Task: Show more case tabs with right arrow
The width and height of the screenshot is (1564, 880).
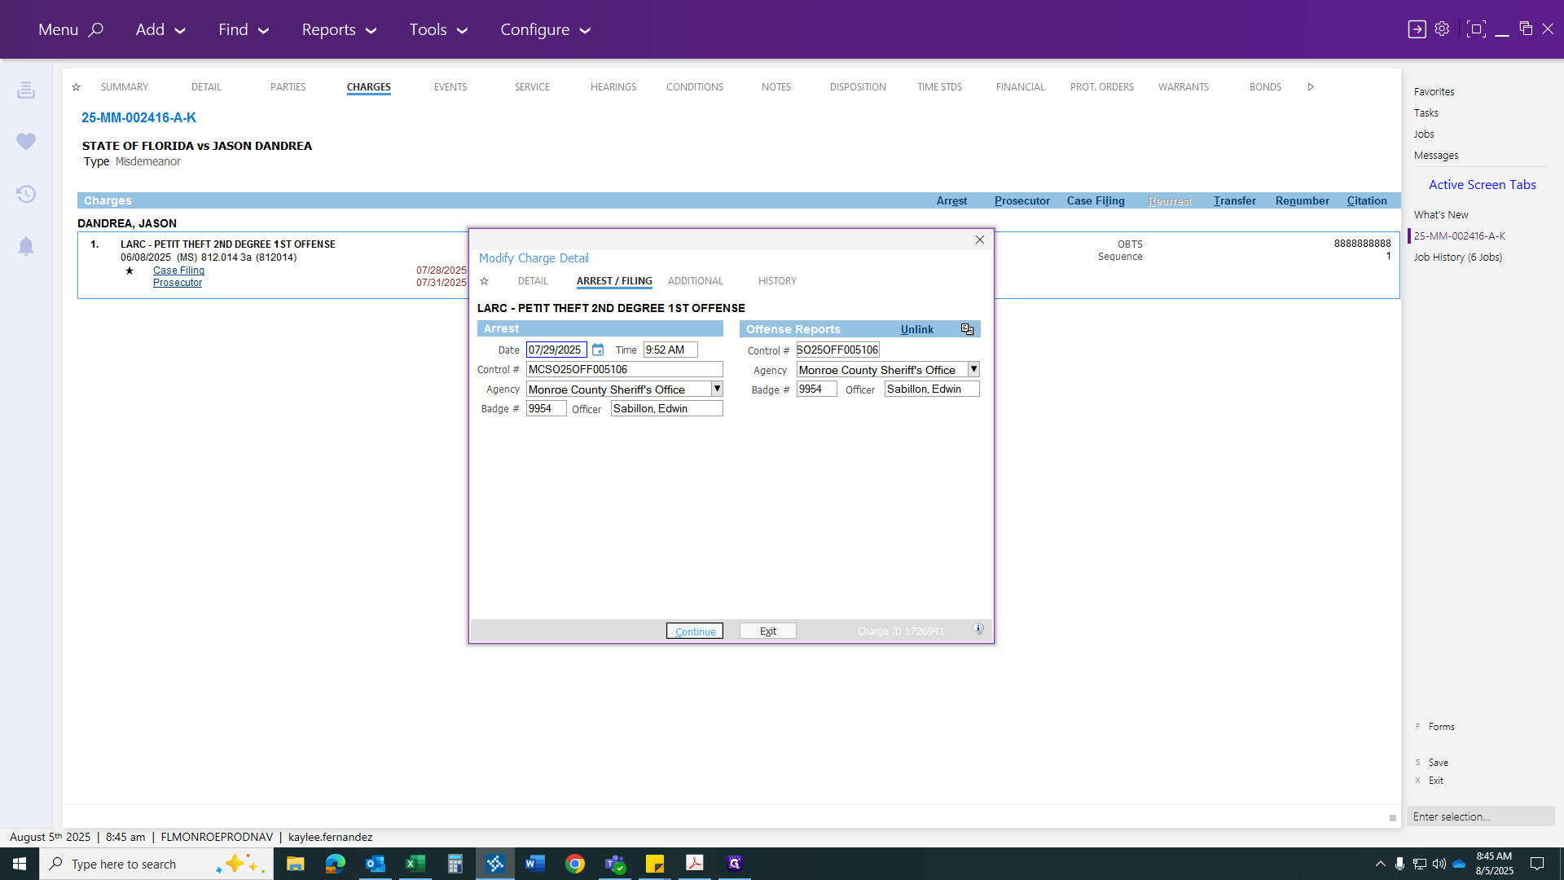Action: [x=1311, y=87]
